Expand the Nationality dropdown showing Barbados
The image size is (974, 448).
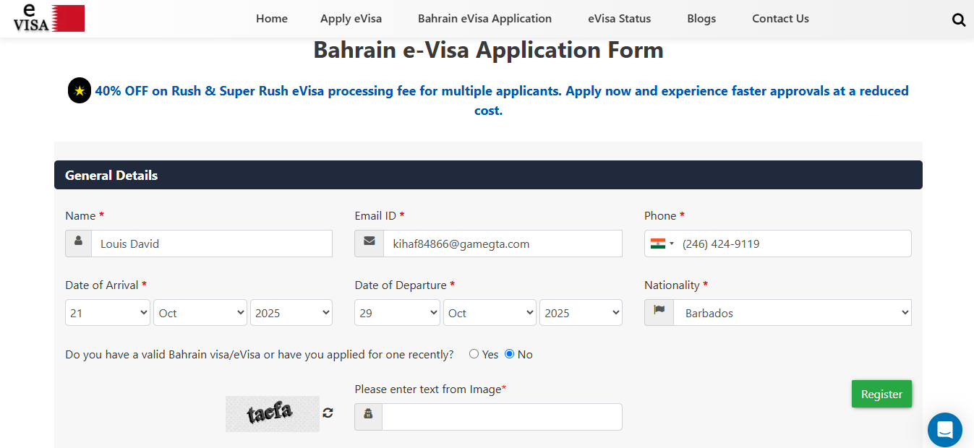(792, 313)
